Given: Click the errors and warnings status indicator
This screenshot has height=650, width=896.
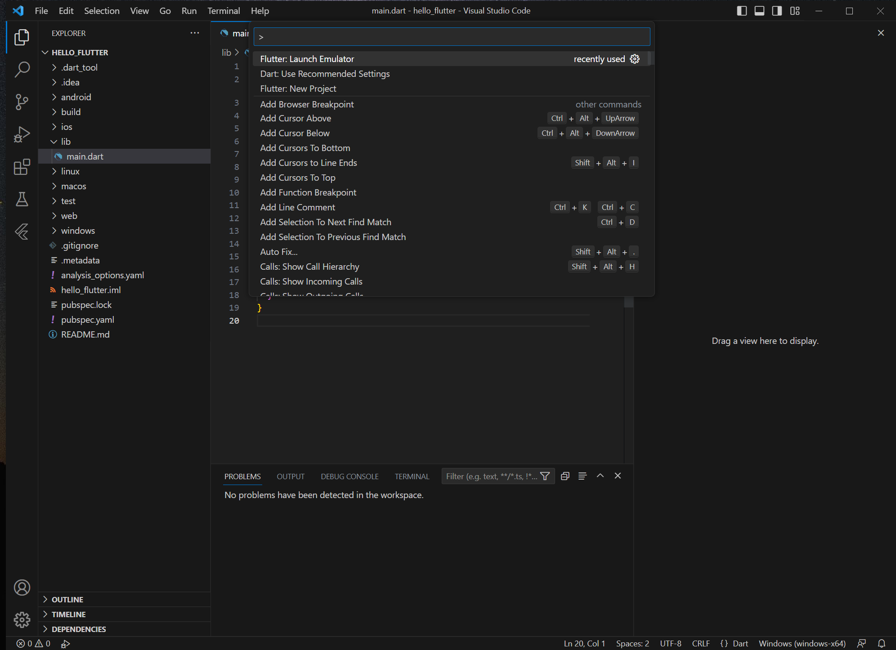Looking at the screenshot, I should pos(33,644).
